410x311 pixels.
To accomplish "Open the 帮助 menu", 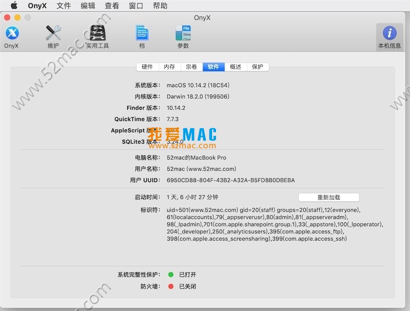I will click(x=160, y=6).
